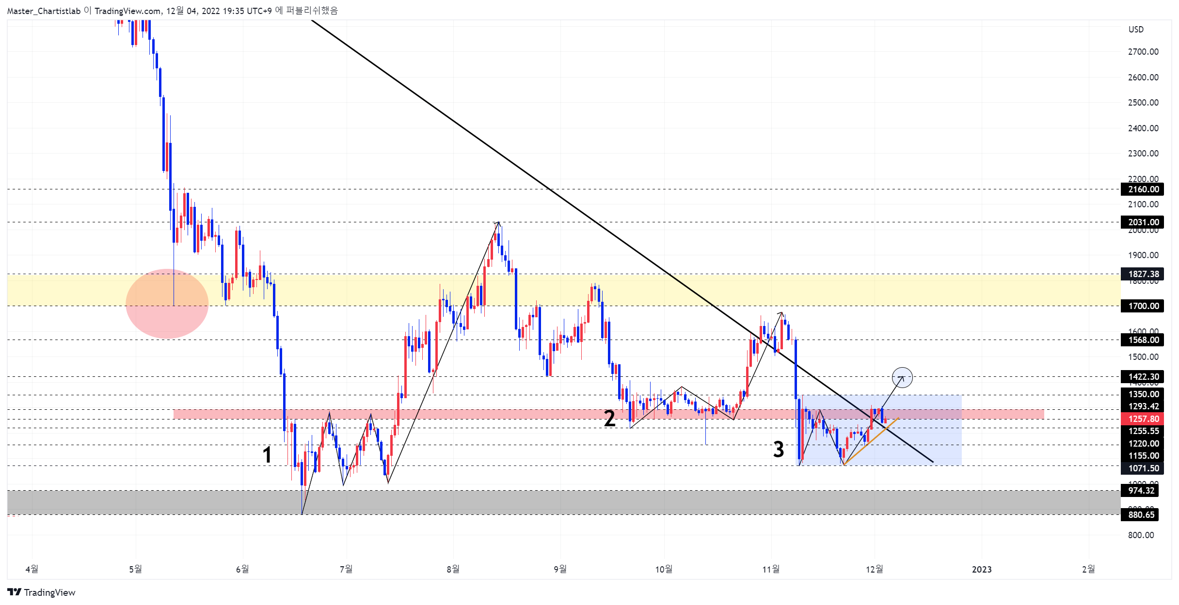Click the 2월 label on time axis
1179x605 pixels.
[1088, 570]
